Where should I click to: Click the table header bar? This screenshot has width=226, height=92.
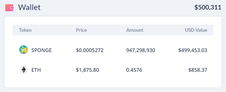113,30
